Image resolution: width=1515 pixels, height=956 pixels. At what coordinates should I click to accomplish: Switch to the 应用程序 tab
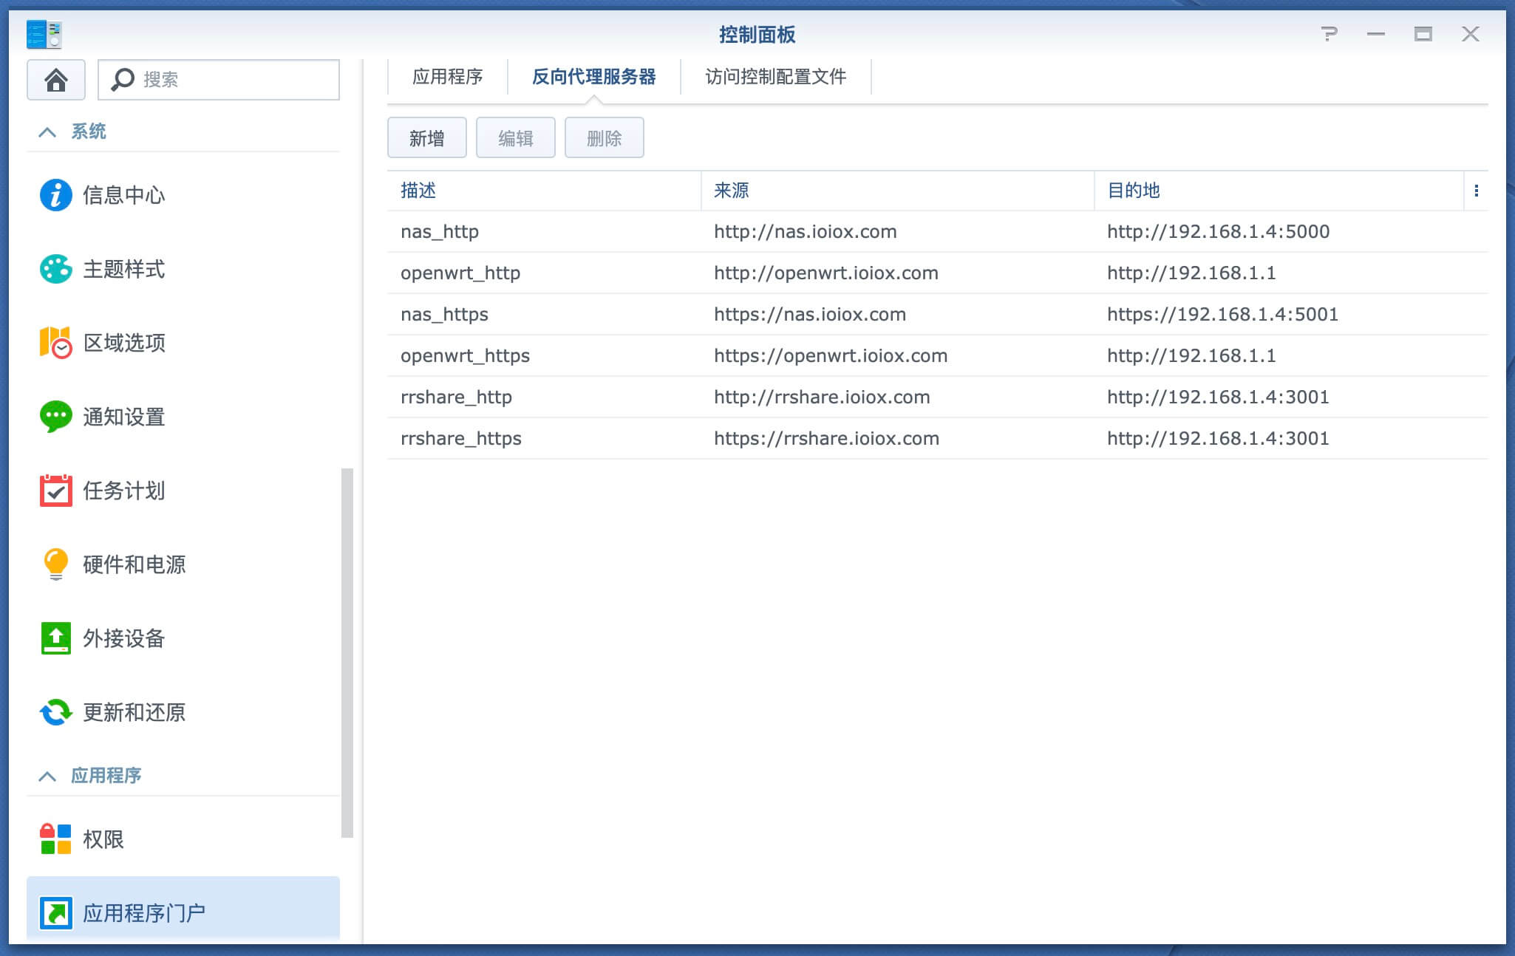pos(447,77)
